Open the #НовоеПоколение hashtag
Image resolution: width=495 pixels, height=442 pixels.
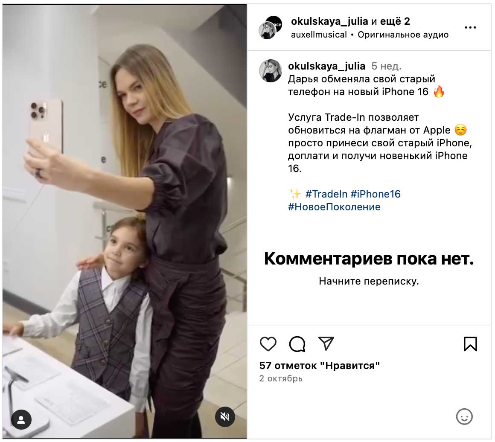334,207
